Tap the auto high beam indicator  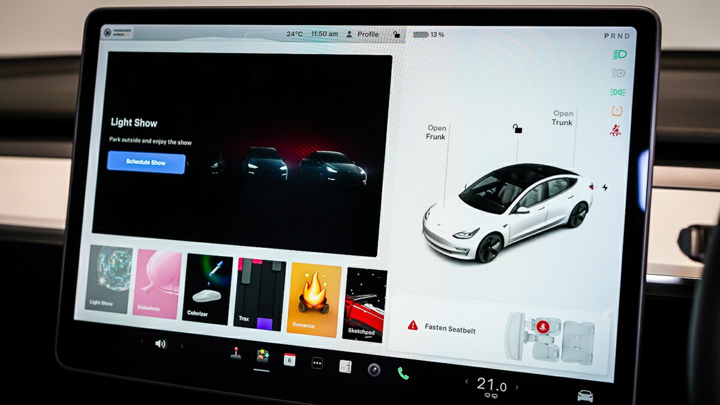(619, 73)
